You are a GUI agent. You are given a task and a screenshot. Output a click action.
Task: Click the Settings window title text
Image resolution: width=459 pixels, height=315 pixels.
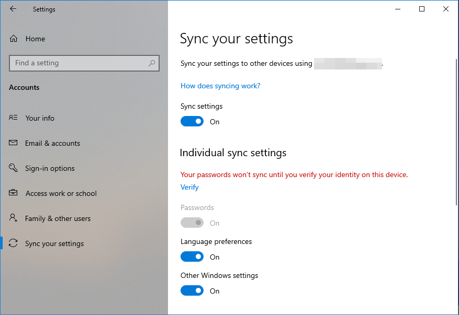(x=44, y=9)
